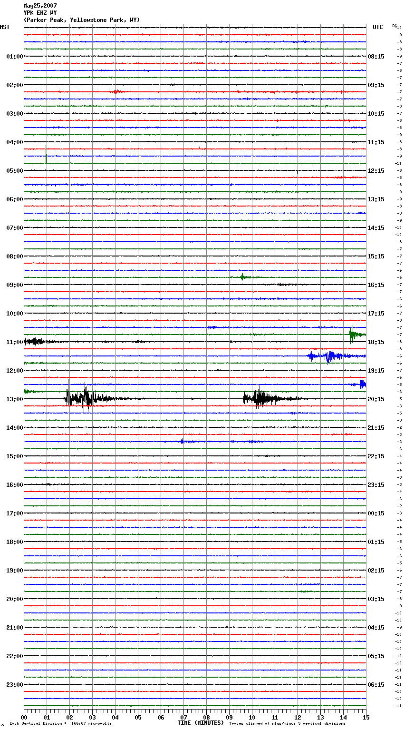Image resolution: width=404 pixels, height=730 pixels.
Task: Click the green vertical spike near minute 01 on the trace above 05:00
Action: [x=46, y=154]
